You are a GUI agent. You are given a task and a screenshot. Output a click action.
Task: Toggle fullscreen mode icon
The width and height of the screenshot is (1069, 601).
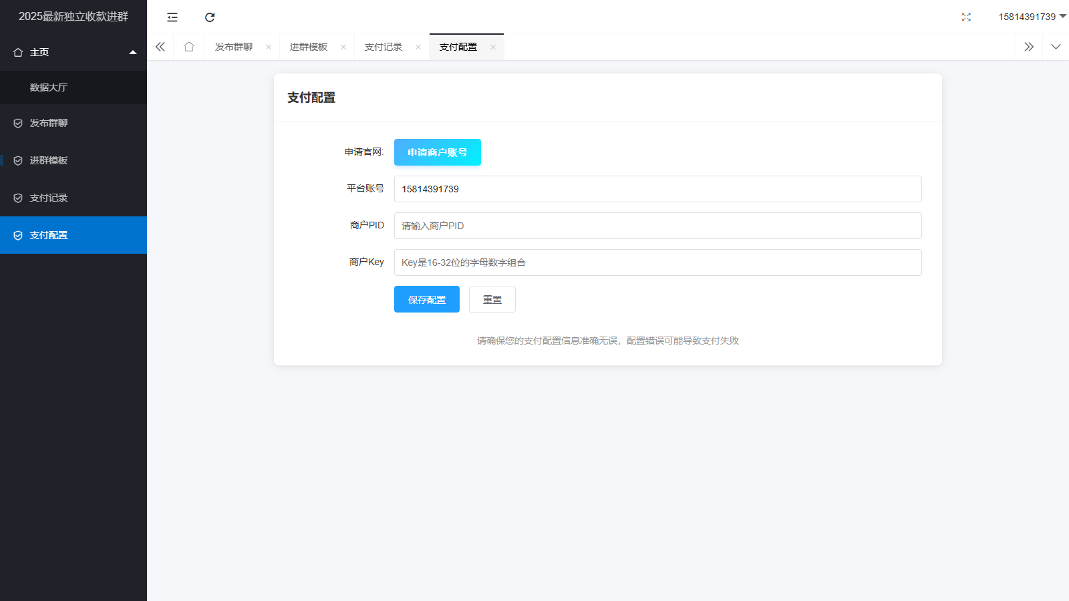click(x=966, y=17)
